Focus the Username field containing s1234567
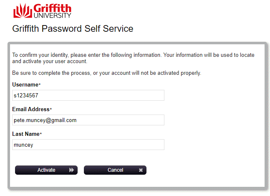270x196 pixels. pyautogui.click(x=88, y=95)
